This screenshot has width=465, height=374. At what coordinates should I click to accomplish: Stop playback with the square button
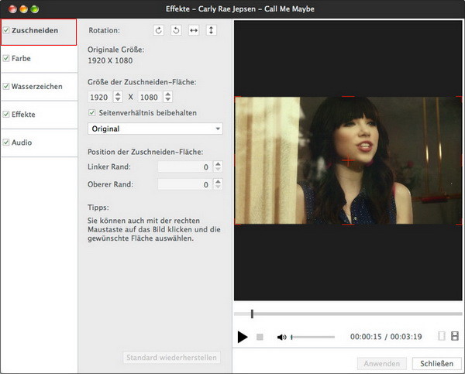pos(260,337)
